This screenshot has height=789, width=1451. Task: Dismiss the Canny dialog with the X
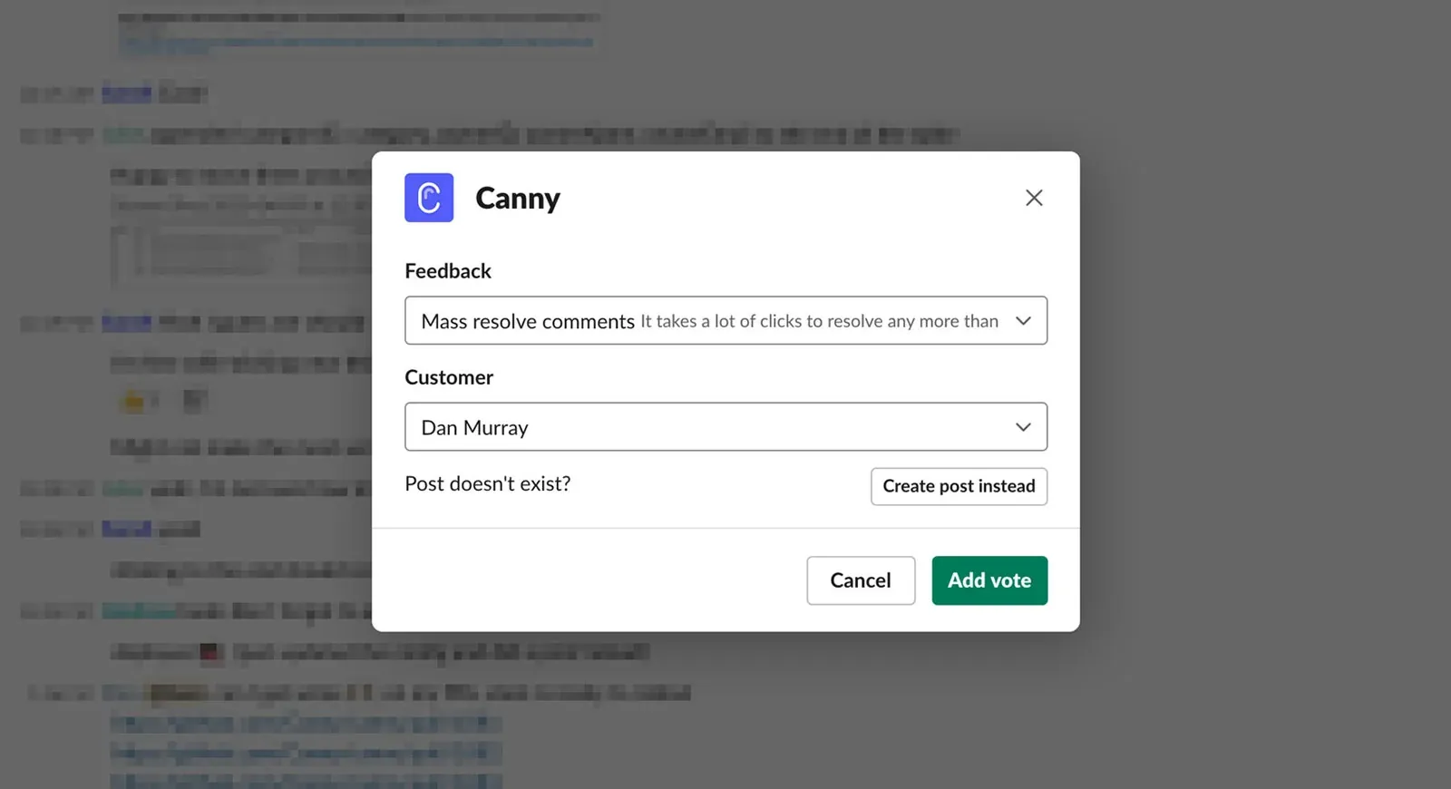coord(1033,197)
